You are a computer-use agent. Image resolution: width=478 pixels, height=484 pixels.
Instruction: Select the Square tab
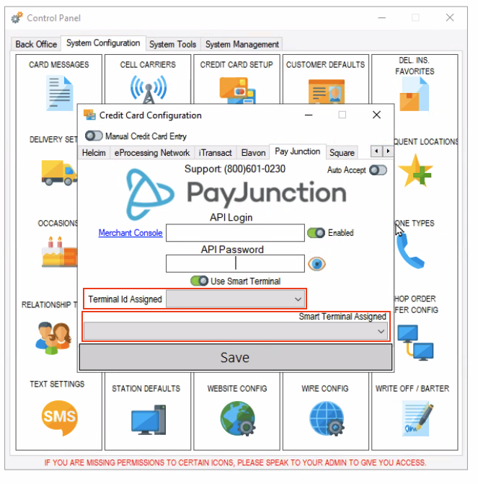pyautogui.click(x=342, y=152)
